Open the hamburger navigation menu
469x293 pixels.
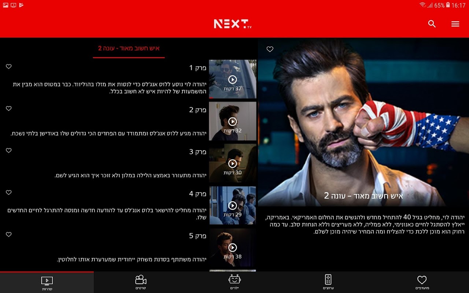(455, 24)
